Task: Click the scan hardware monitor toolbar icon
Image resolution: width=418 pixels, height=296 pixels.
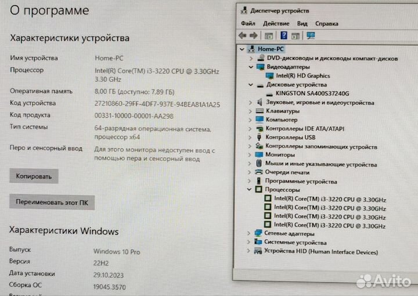Action: (311, 35)
